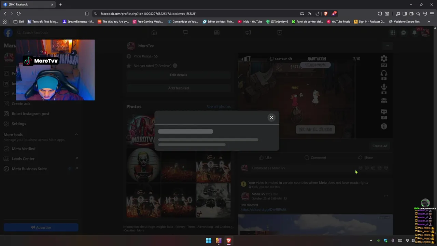The height and width of the screenshot is (246, 437).
Task: Open the Ad Center megaphone tab icon
Action: 248,32
